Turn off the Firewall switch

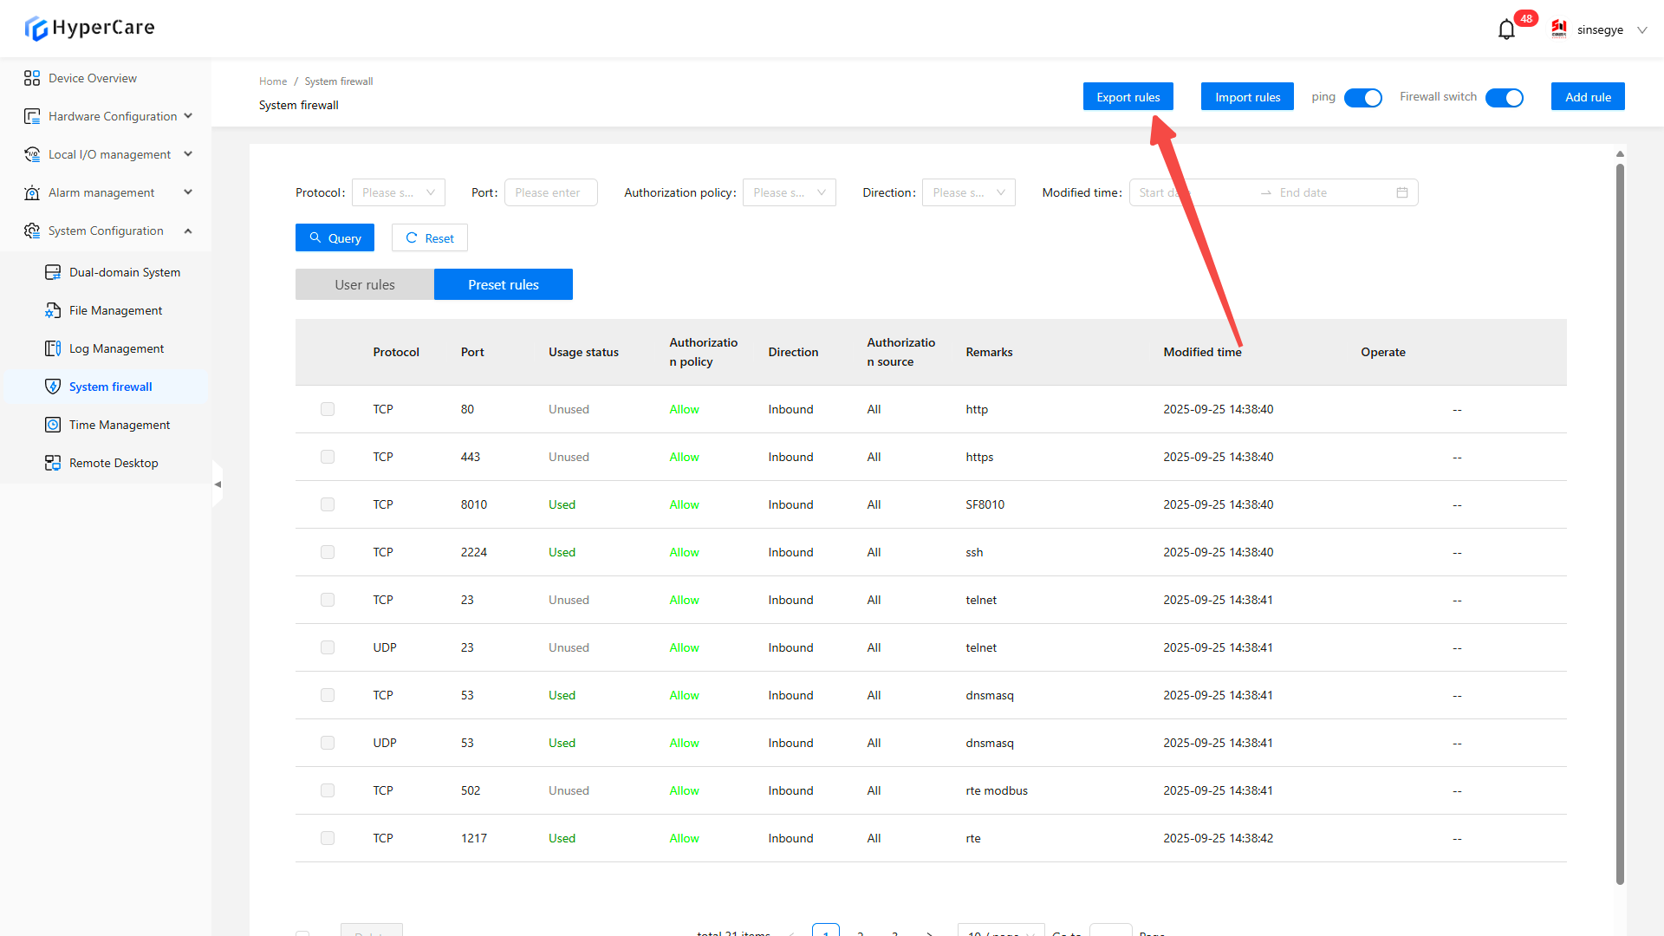point(1504,98)
